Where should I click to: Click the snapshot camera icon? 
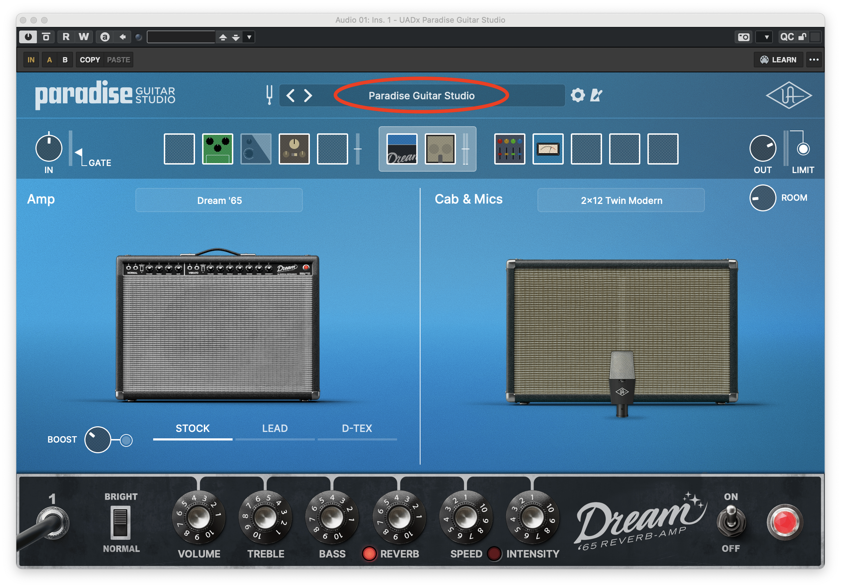(x=743, y=37)
